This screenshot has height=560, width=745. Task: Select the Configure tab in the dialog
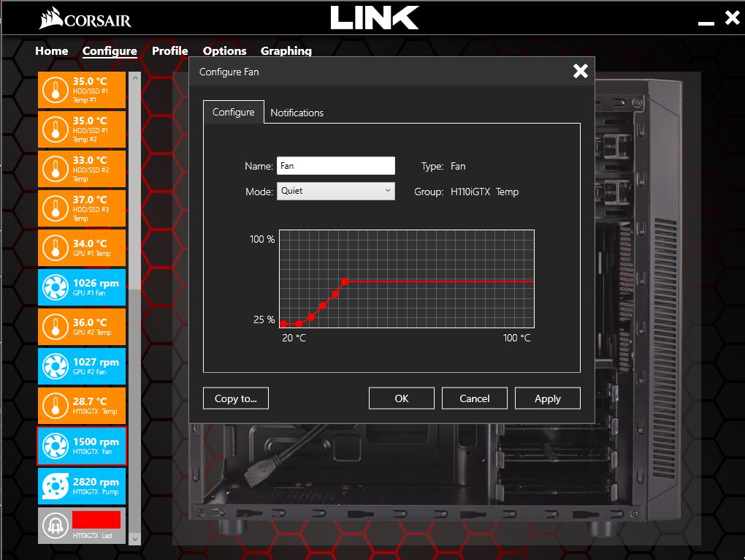click(x=233, y=112)
